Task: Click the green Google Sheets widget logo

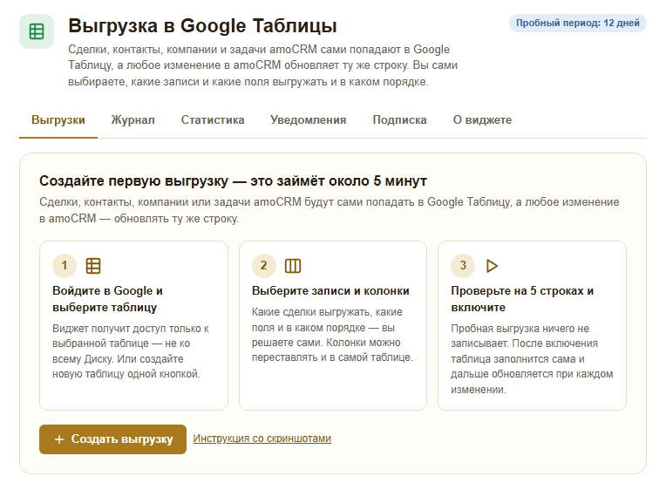Action: coord(37,31)
